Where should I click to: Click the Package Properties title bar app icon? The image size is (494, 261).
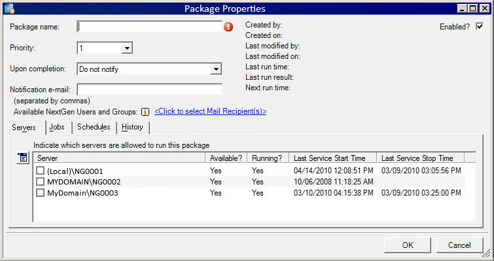(x=9, y=9)
